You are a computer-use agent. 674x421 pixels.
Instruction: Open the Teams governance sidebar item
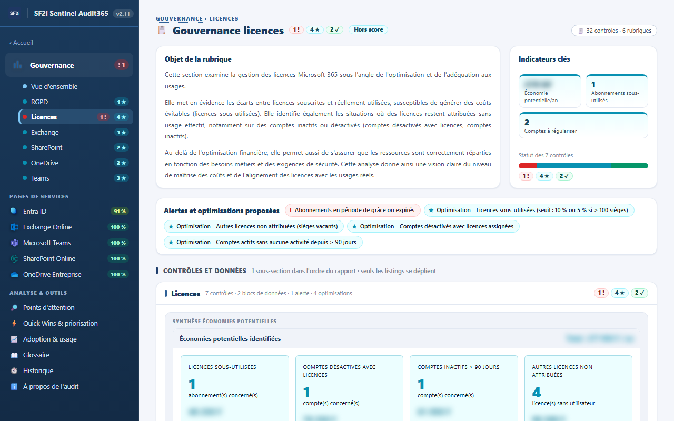point(76,178)
